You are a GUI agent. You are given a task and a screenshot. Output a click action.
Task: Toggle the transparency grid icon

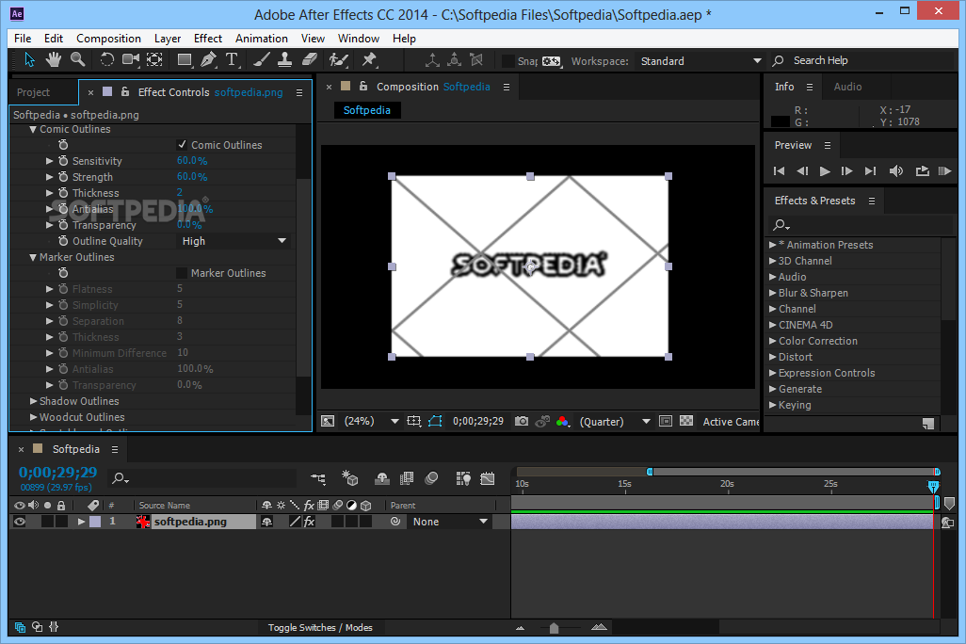(686, 421)
